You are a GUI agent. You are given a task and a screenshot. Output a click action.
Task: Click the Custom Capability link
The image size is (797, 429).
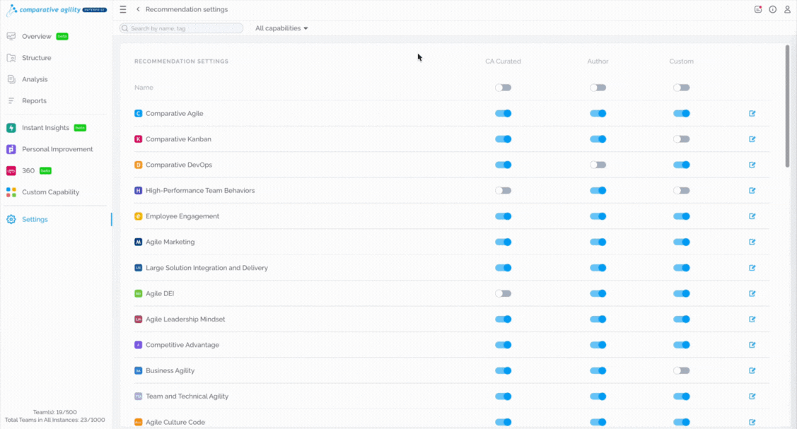tap(50, 192)
